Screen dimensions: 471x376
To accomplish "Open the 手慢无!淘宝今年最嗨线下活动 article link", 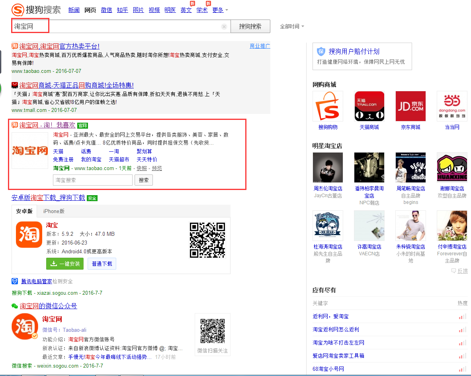I will [x=109, y=357].
